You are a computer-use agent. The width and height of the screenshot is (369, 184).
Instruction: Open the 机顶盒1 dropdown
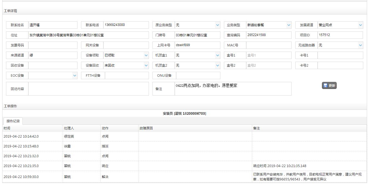click(197, 55)
